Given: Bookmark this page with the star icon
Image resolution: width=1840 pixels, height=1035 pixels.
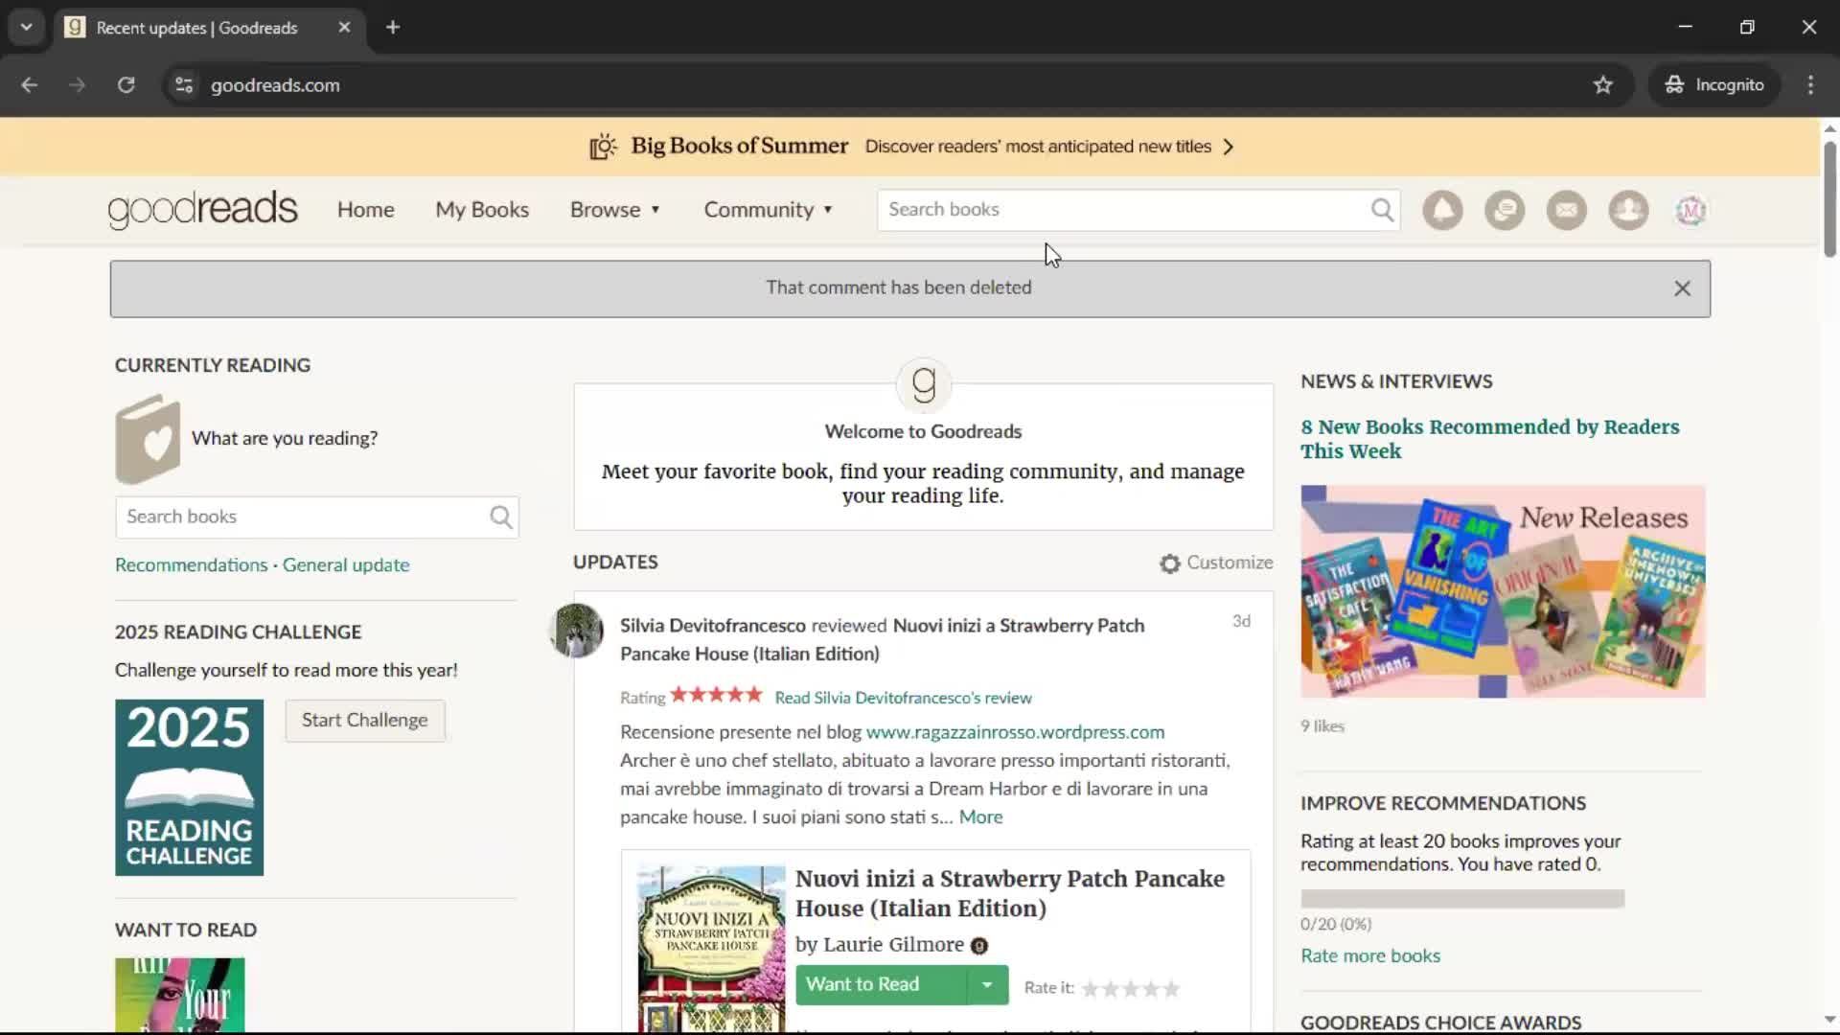Looking at the screenshot, I should (1603, 85).
